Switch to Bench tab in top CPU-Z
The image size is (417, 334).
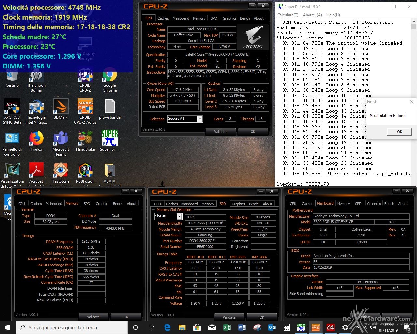click(x=245, y=18)
